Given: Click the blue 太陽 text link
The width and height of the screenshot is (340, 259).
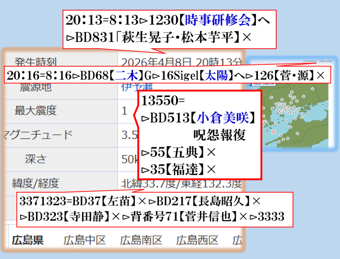Looking at the screenshot, I should coord(217,76).
